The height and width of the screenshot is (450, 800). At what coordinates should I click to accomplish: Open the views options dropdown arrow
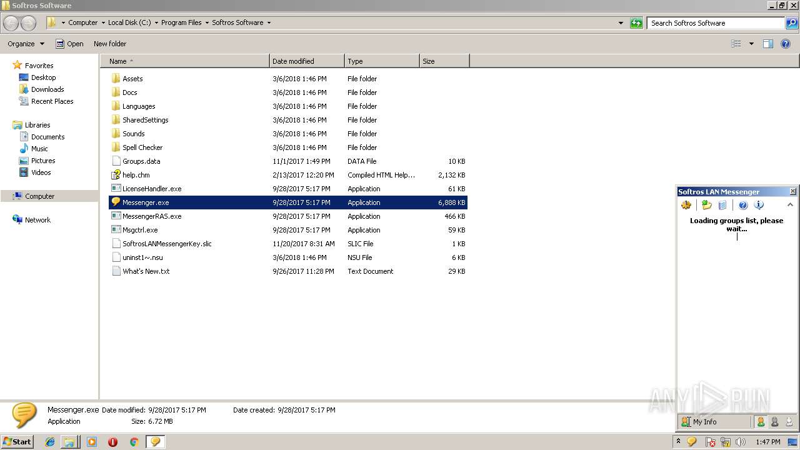click(751, 44)
